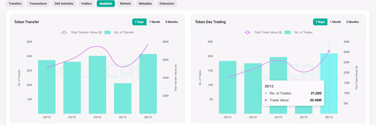The image size is (376, 125).
Task: Open the Defi Activities tab
Action: (x=64, y=4)
